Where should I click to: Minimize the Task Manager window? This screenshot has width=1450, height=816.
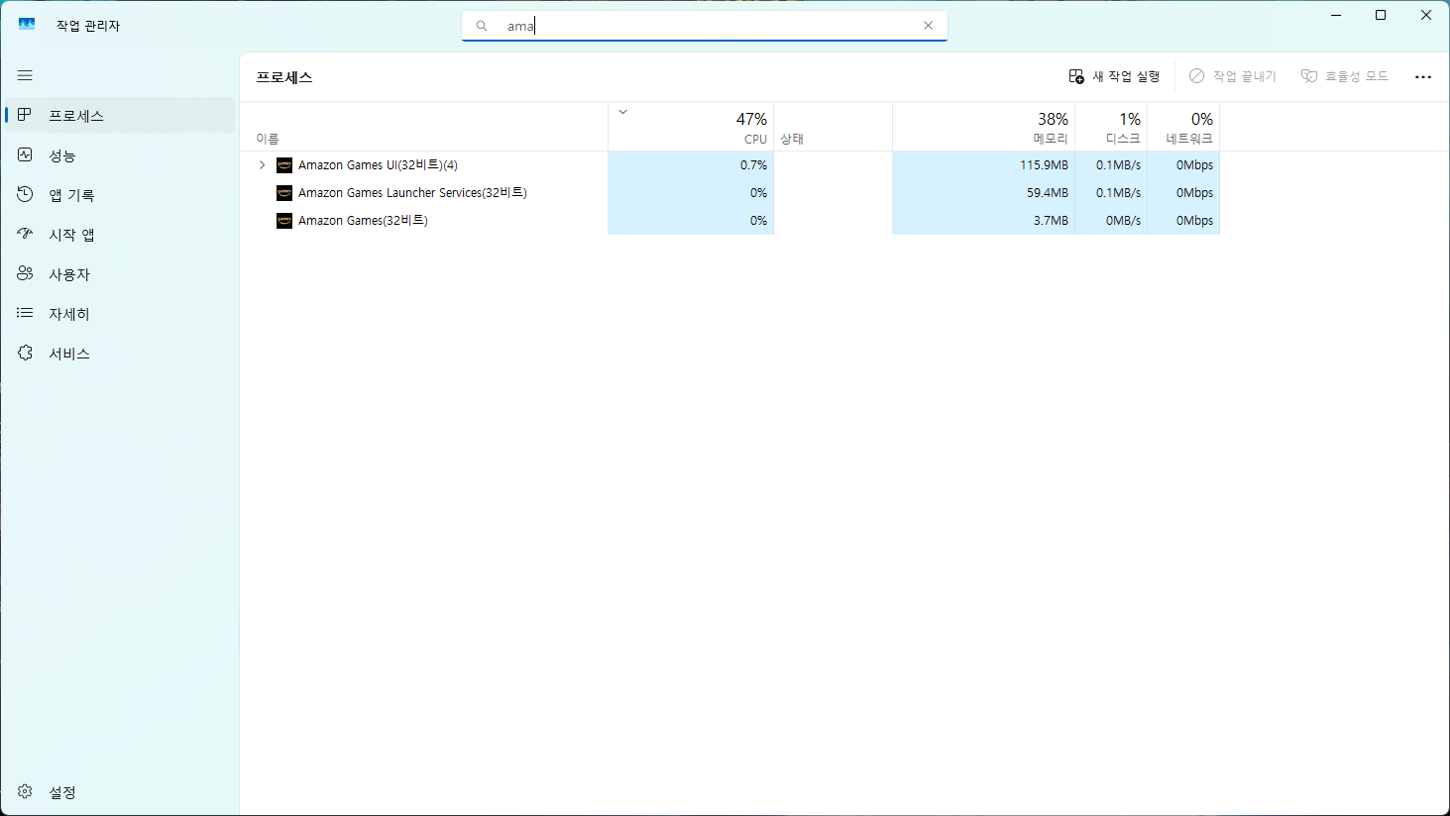(x=1336, y=15)
